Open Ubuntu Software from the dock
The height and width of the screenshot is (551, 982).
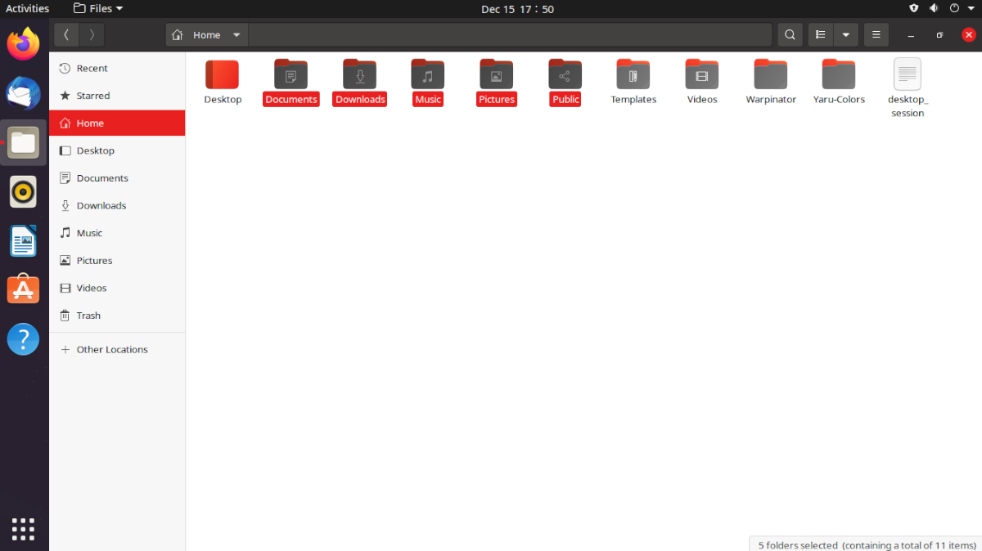[x=23, y=289]
